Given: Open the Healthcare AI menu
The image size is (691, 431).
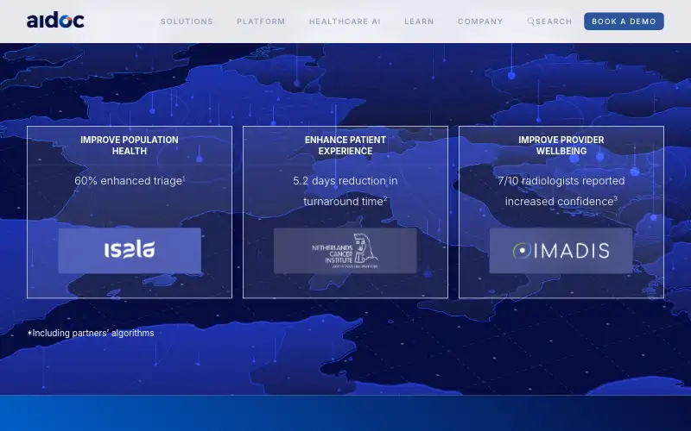Looking at the screenshot, I should click(x=345, y=21).
